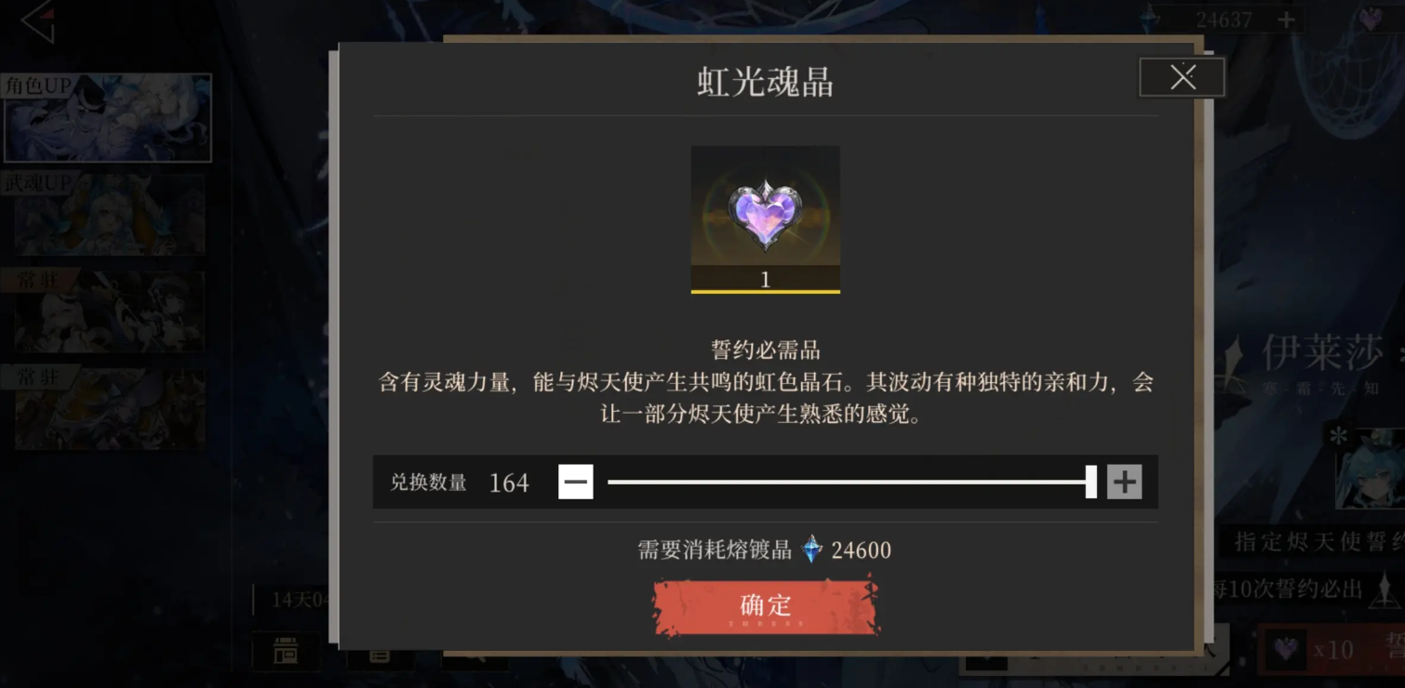Select the 武魂UP banner thumbnail
This screenshot has width=1405, height=688.
click(109, 215)
